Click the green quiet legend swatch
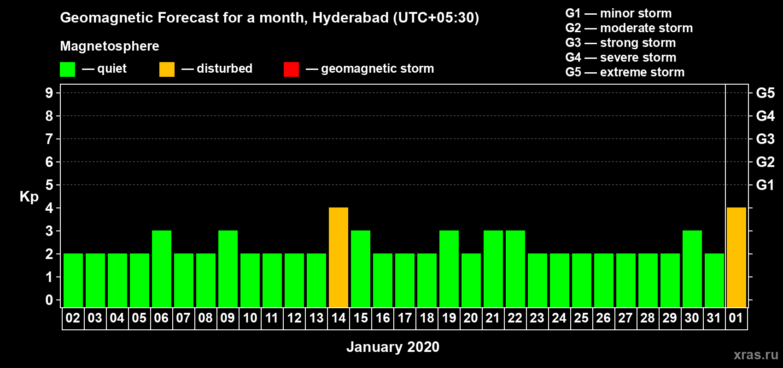This screenshot has width=783, height=368. [67, 69]
